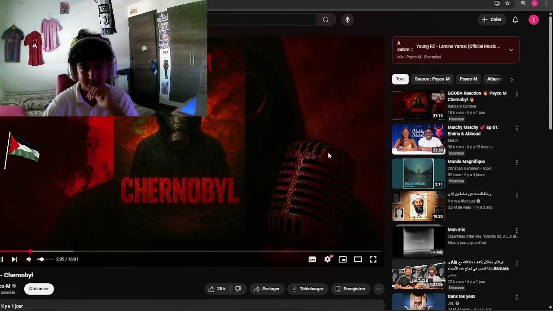553x311 pixels.
Task: Select the Albums filter chip
Action: [494, 79]
